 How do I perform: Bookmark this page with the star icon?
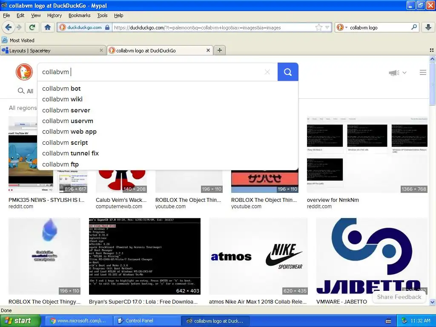pos(318,27)
